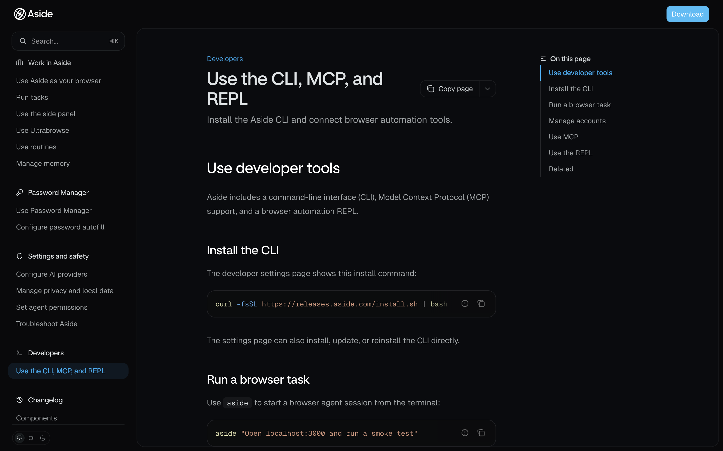Click the Settings and safety section label
This screenshot has height=451, width=723.
58,256
